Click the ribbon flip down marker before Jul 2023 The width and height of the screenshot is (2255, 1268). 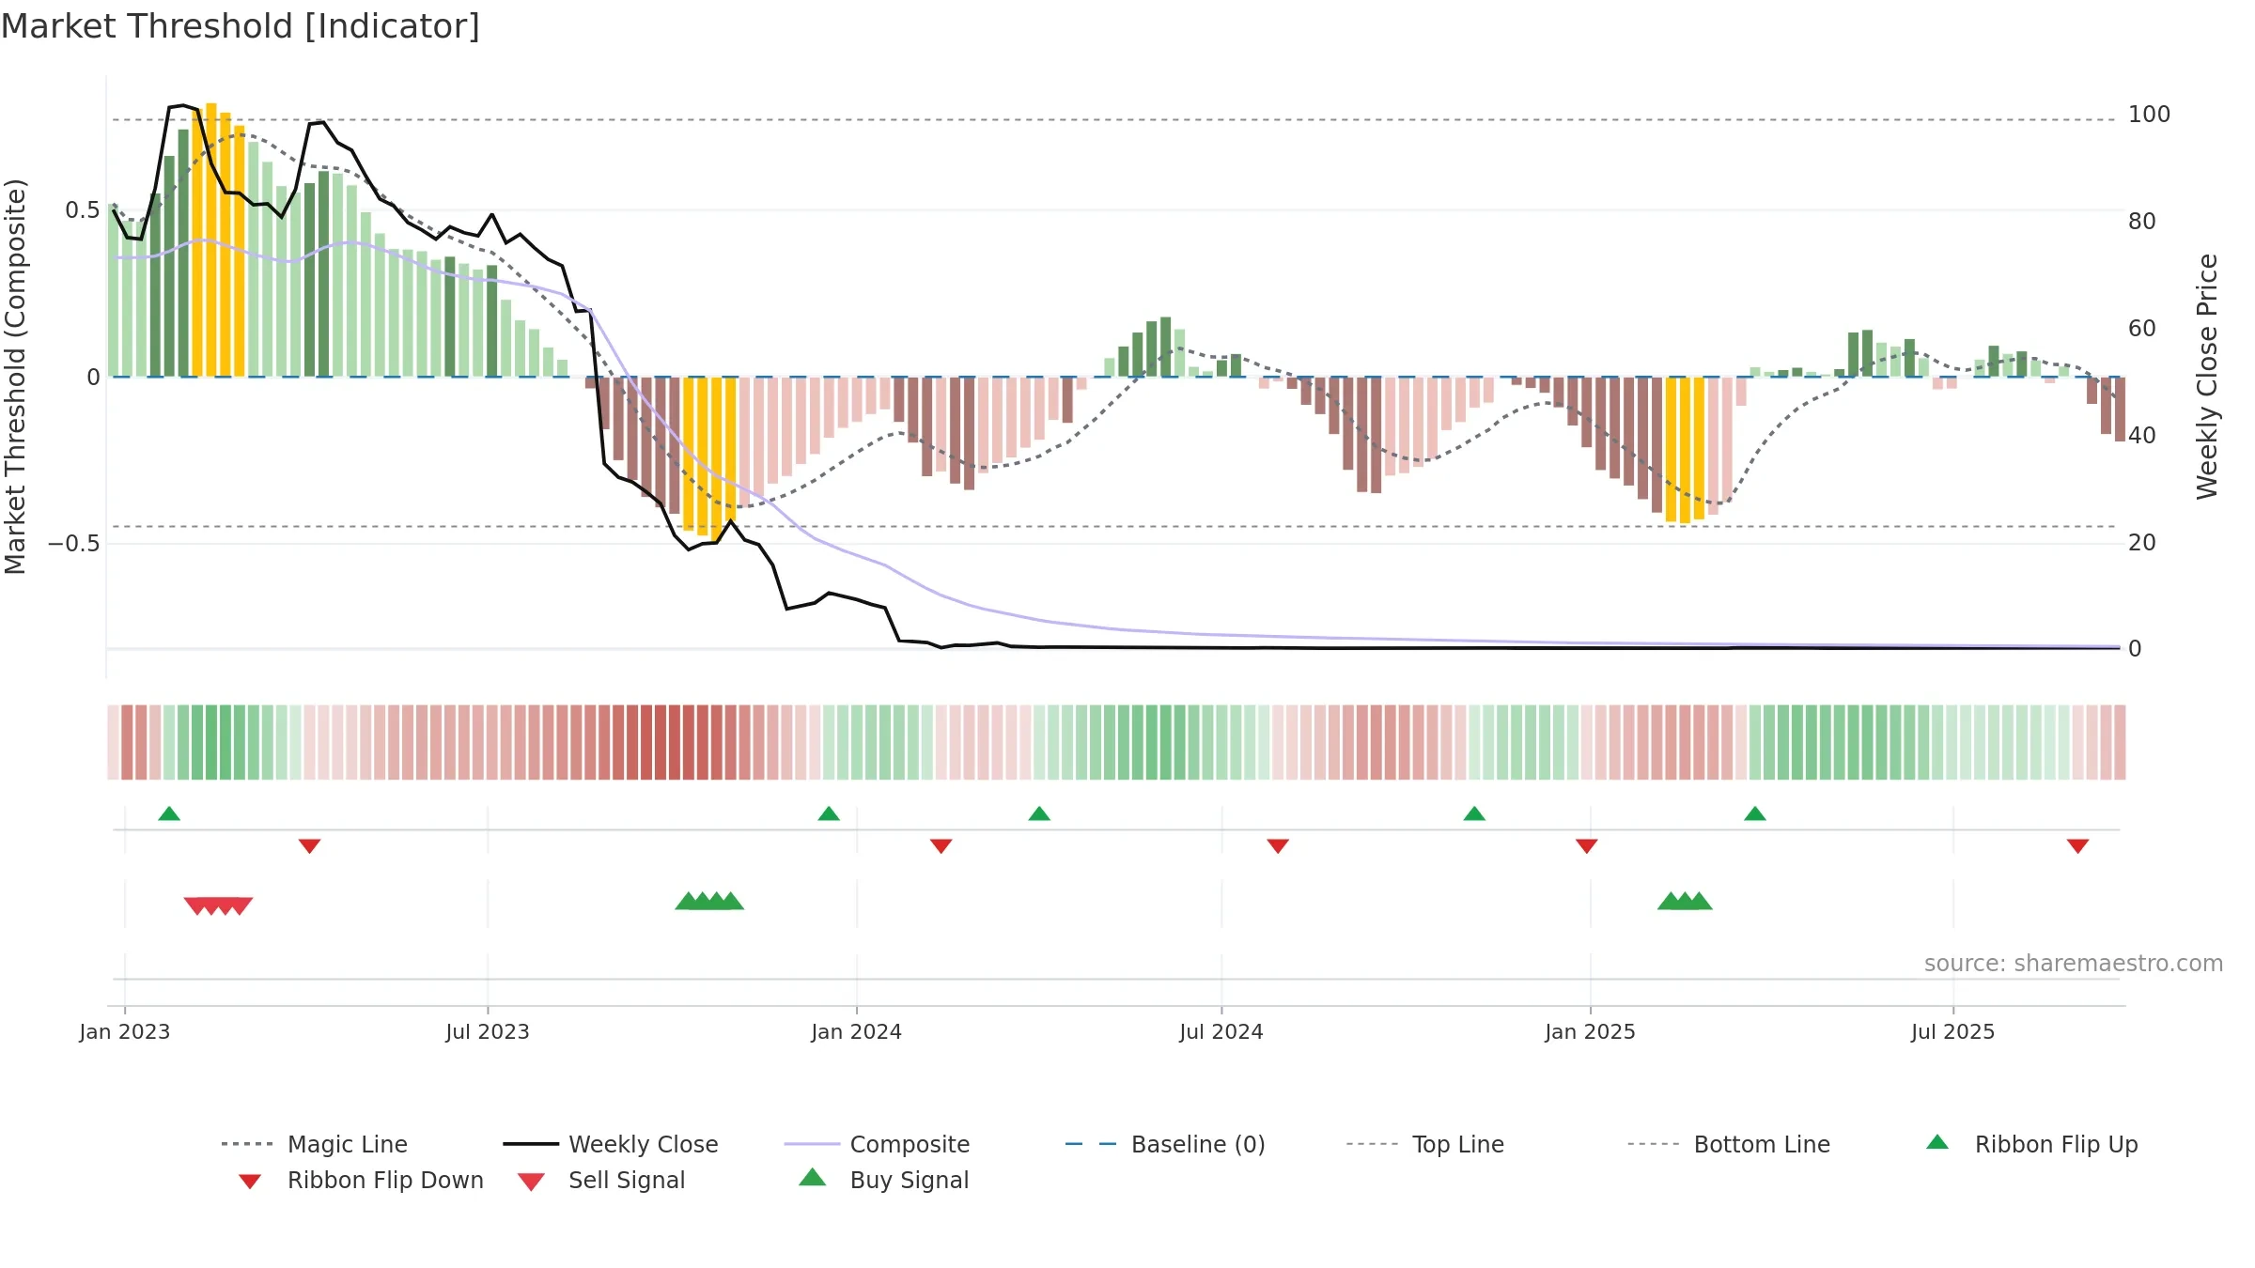click(309, 846)
